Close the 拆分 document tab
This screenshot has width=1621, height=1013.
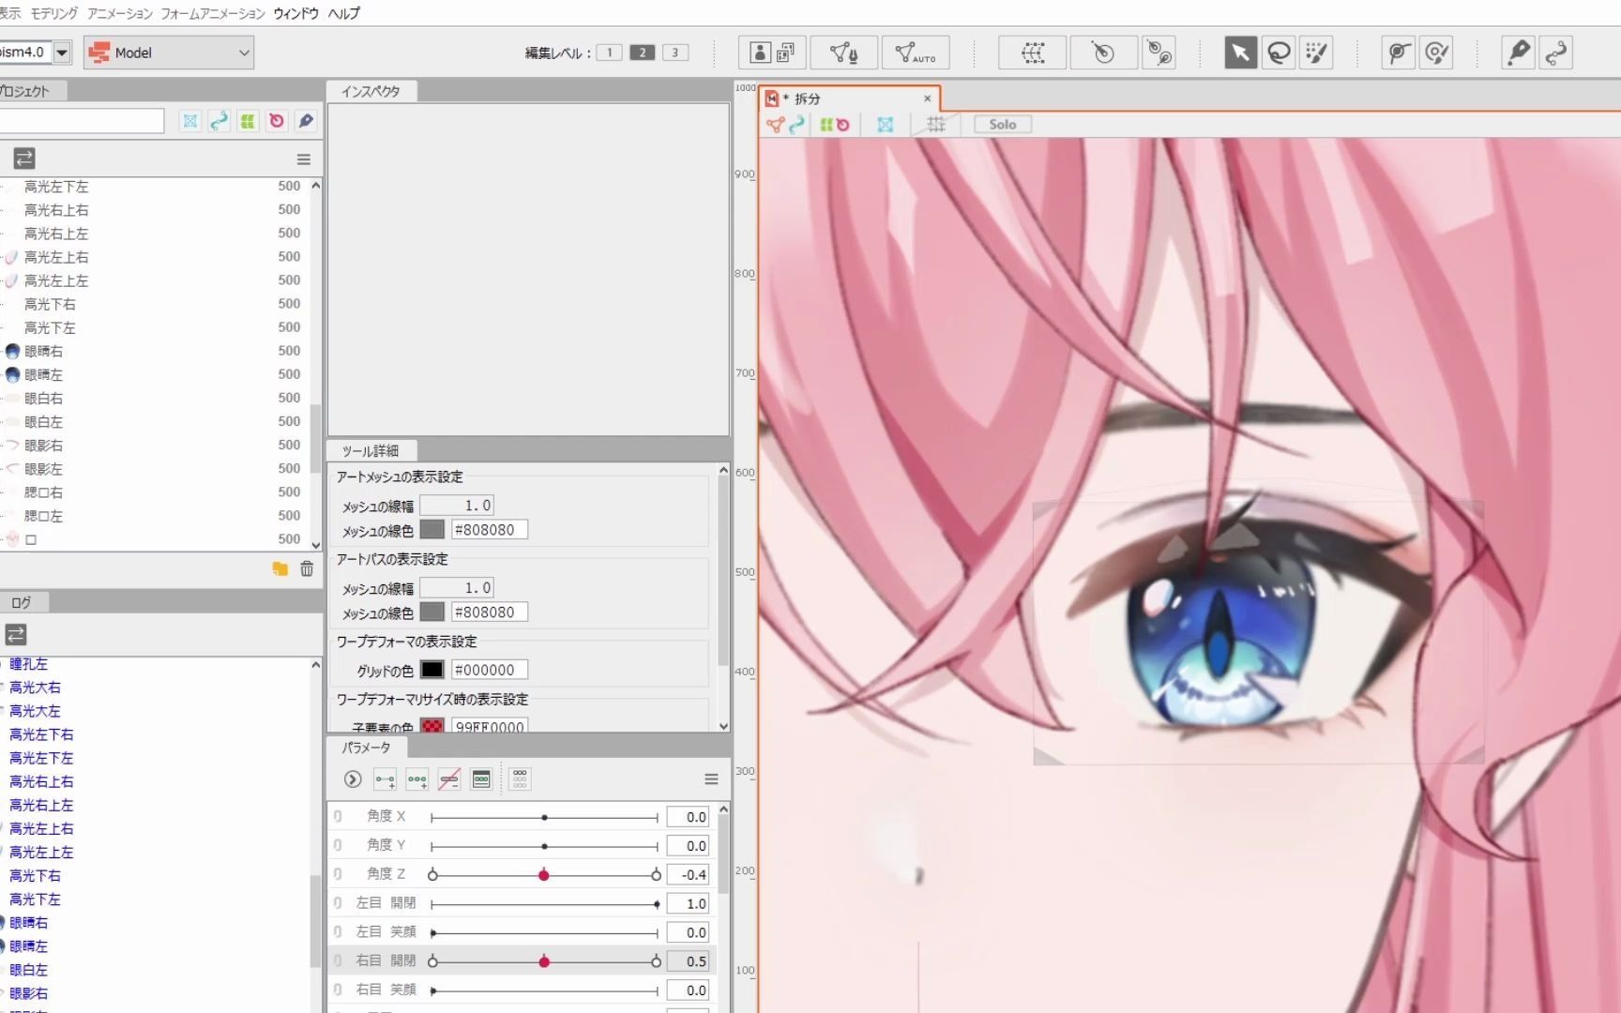[x=928, y=98]
